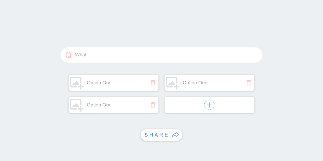Add an image to the third option
The width and height of the screenshot is (323, 161).
pos(76,105)
